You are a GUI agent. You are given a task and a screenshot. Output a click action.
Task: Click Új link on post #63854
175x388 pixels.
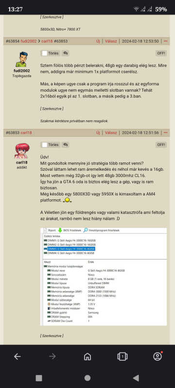pyautogui.click(x=98, y=41)
